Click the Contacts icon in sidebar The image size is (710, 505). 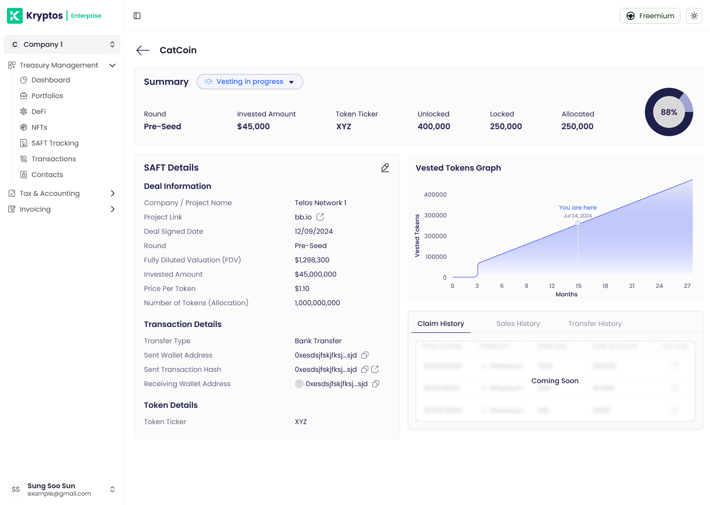pyautogui.click(x=24, y=175)
